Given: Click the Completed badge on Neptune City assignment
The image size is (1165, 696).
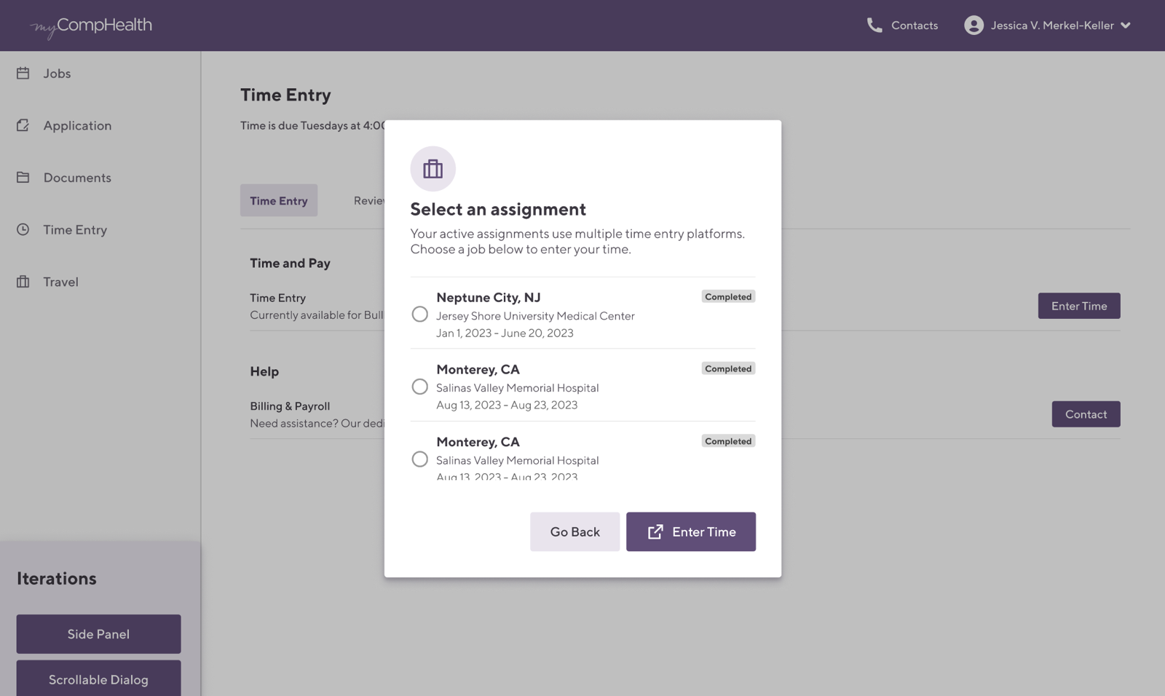Looking at the screenshot, I should 727,296.
